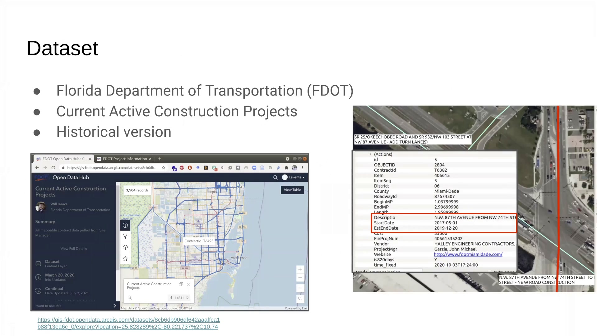Switch to the FDOT Project Information tab
Image resolution: width=597 pixels, height=336 pixels.
[124, 159]
